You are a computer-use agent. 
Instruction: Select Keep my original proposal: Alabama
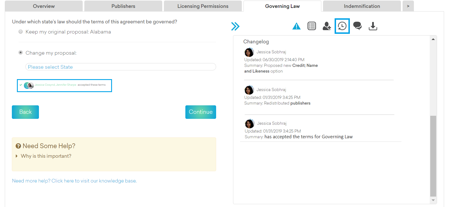[x=21, y=32]
